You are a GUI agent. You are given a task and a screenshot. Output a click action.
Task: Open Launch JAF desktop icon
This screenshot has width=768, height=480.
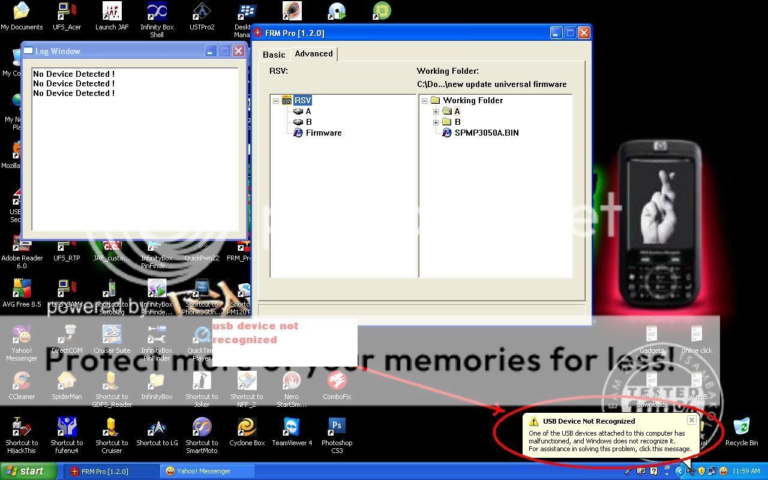point(112,17)
